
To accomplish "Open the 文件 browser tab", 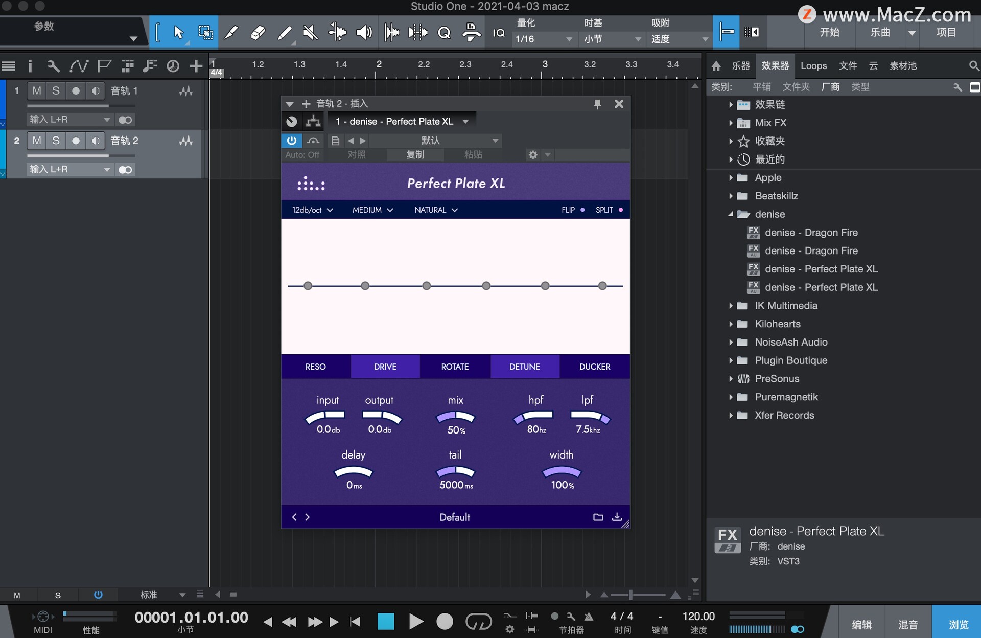I will click(848, 66).
